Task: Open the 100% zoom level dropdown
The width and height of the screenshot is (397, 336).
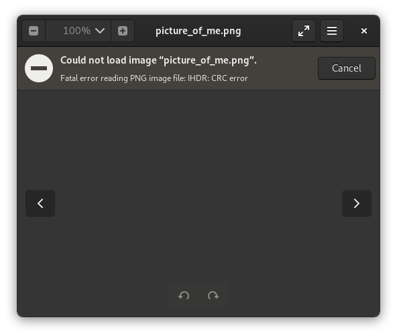Action: click(x=78, y=31)
